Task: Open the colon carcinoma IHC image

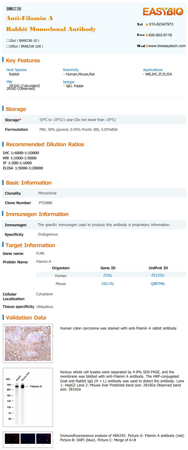Action: [x=28, y=343]
